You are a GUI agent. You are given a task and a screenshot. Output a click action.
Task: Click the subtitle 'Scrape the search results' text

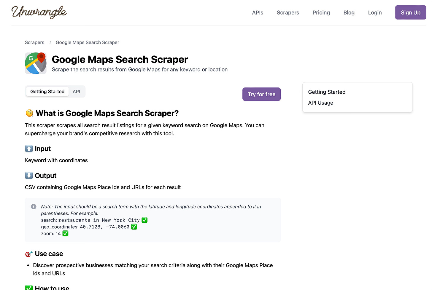140,69
